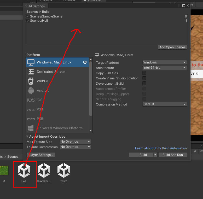203x199 pixels.
Task: Select the Town scene asset icon
Action: 64,171
